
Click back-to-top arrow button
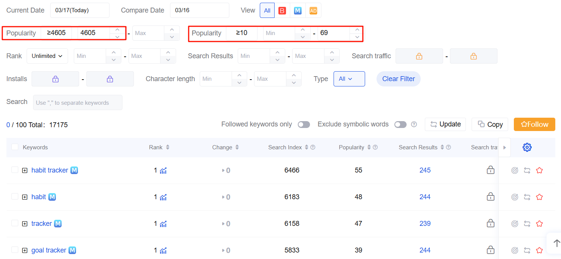pos(556,243)
